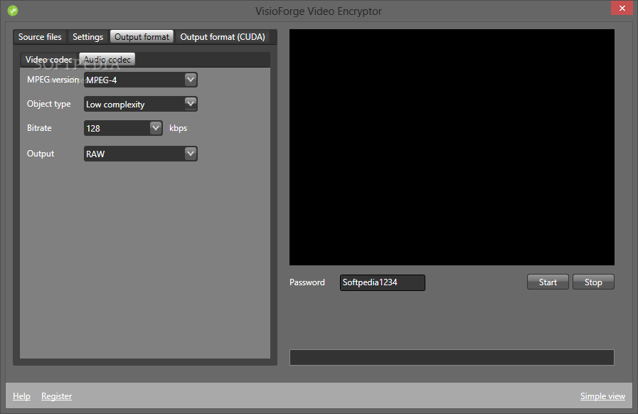Image resolution: width=638 pixels, height=414 pixels.
Task: Click the encoding progress bar
Action: pos(452,357)
